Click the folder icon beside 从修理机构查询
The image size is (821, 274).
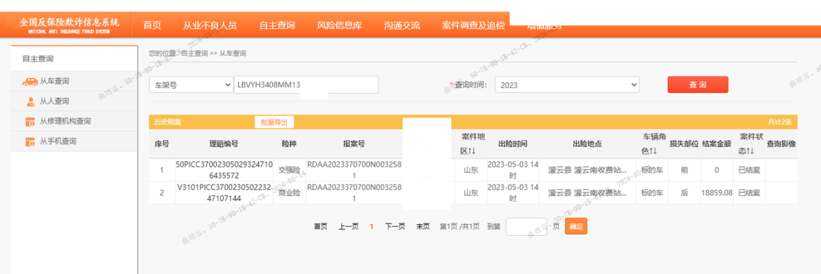(x=30, y=122)
